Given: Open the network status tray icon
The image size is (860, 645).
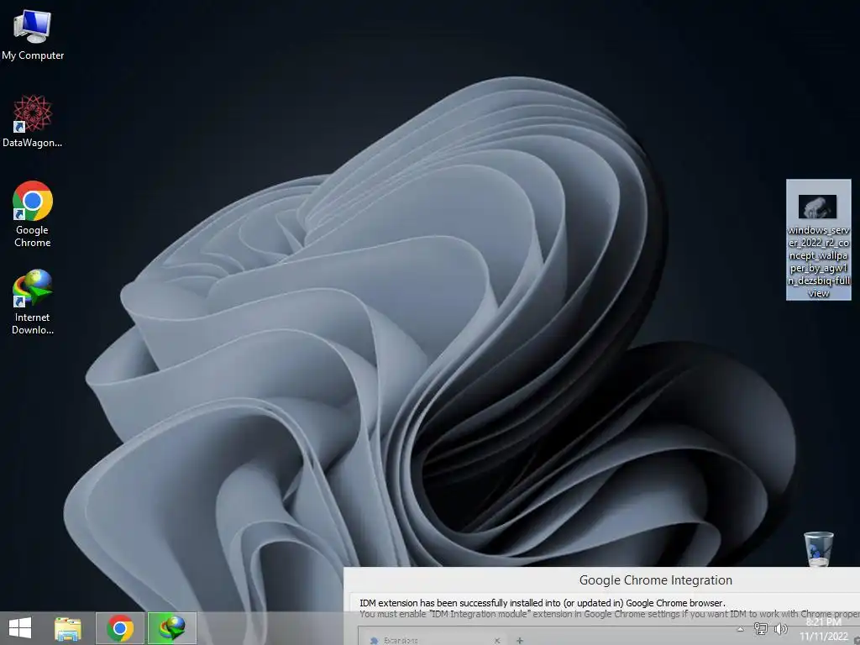Looking at the screenshot, I should (x=760, y=629).
